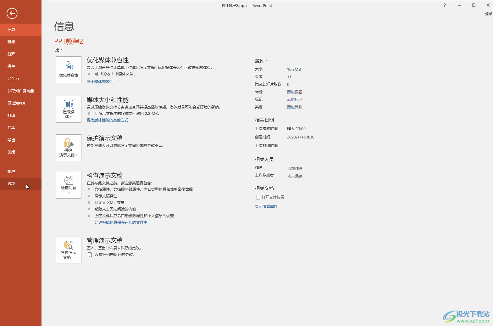Click 显示所有属性 link
The image size is (493, 326).
click(266, 207)
